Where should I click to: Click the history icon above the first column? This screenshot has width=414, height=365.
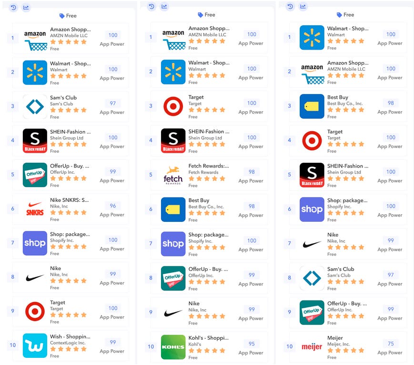pos(13,8)
